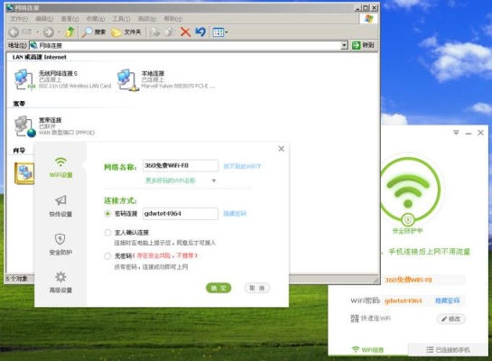Click the green up-folder toolbar icon
This screenshot has width=492, height=361.
[70, 32]
